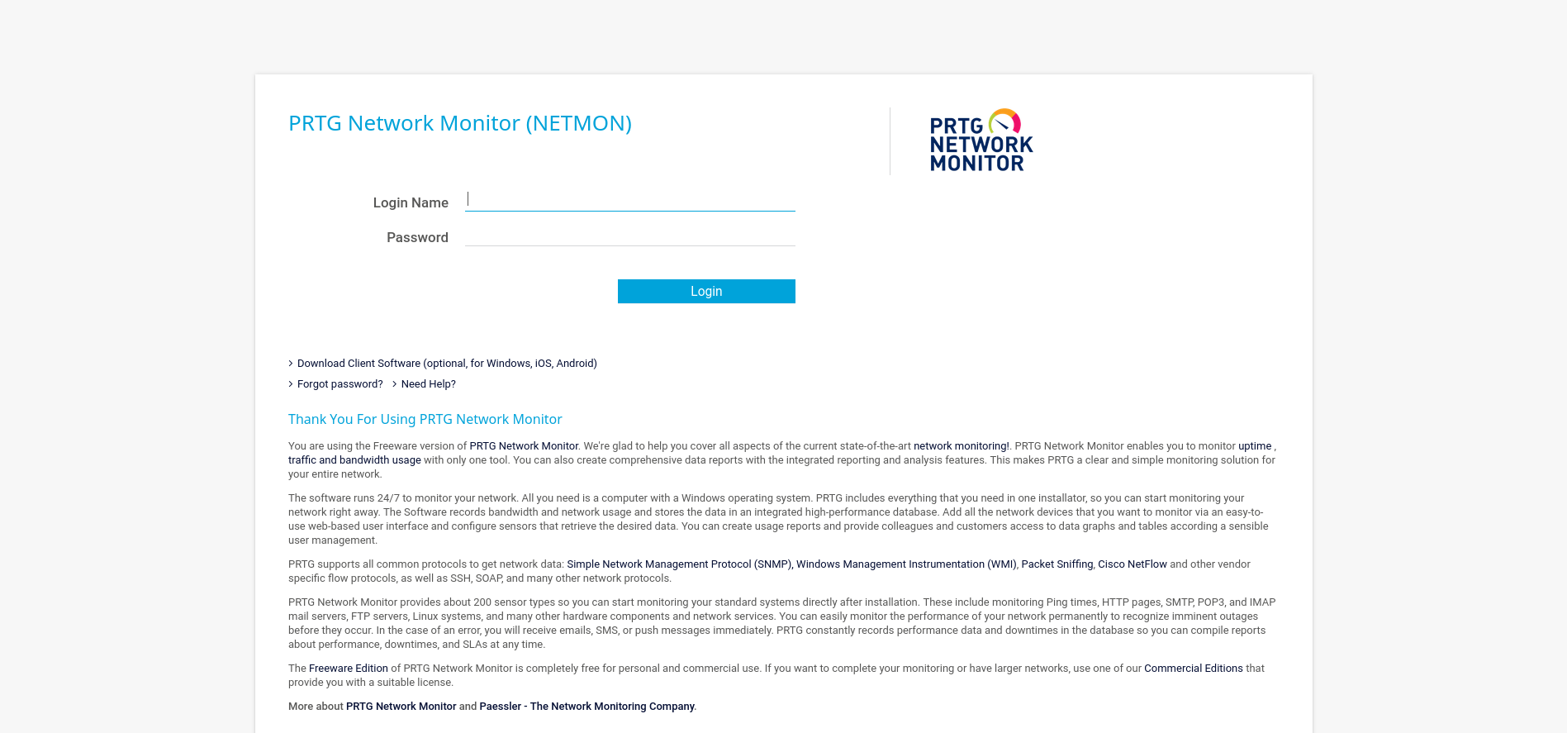Open the Cisco NetFlow link
This screenshot has height=733, width=1567.
click(x=1132, y=564)
